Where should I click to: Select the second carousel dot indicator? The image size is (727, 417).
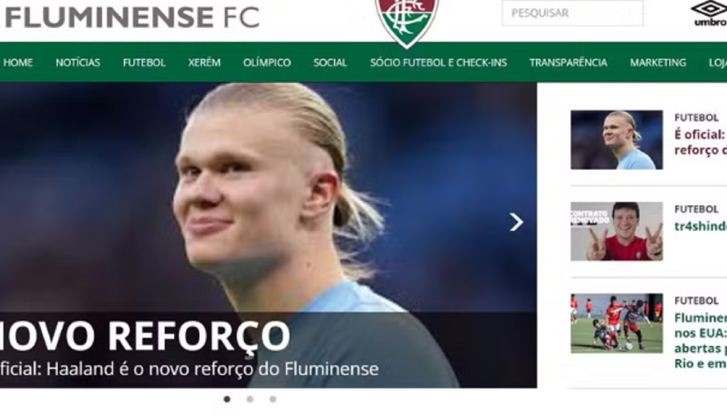click(250, 399)
